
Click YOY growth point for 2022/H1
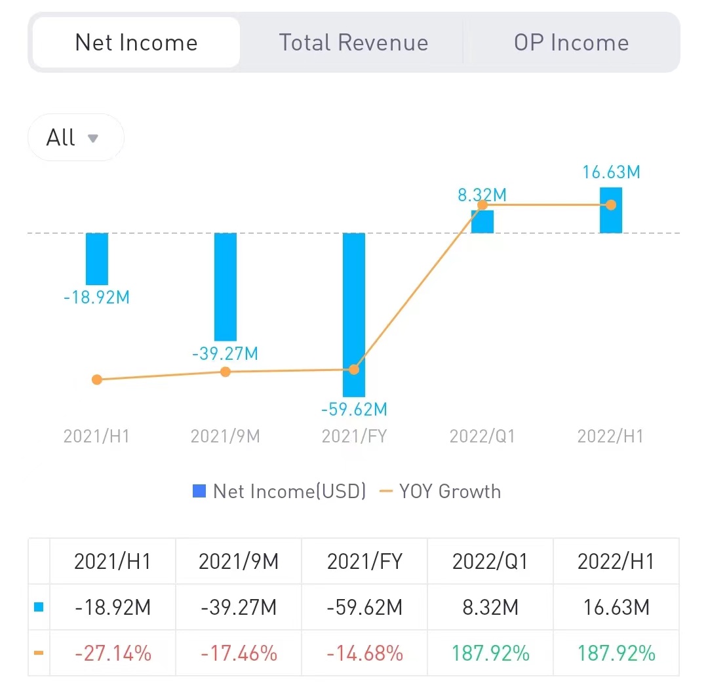[x=611, y=205]
